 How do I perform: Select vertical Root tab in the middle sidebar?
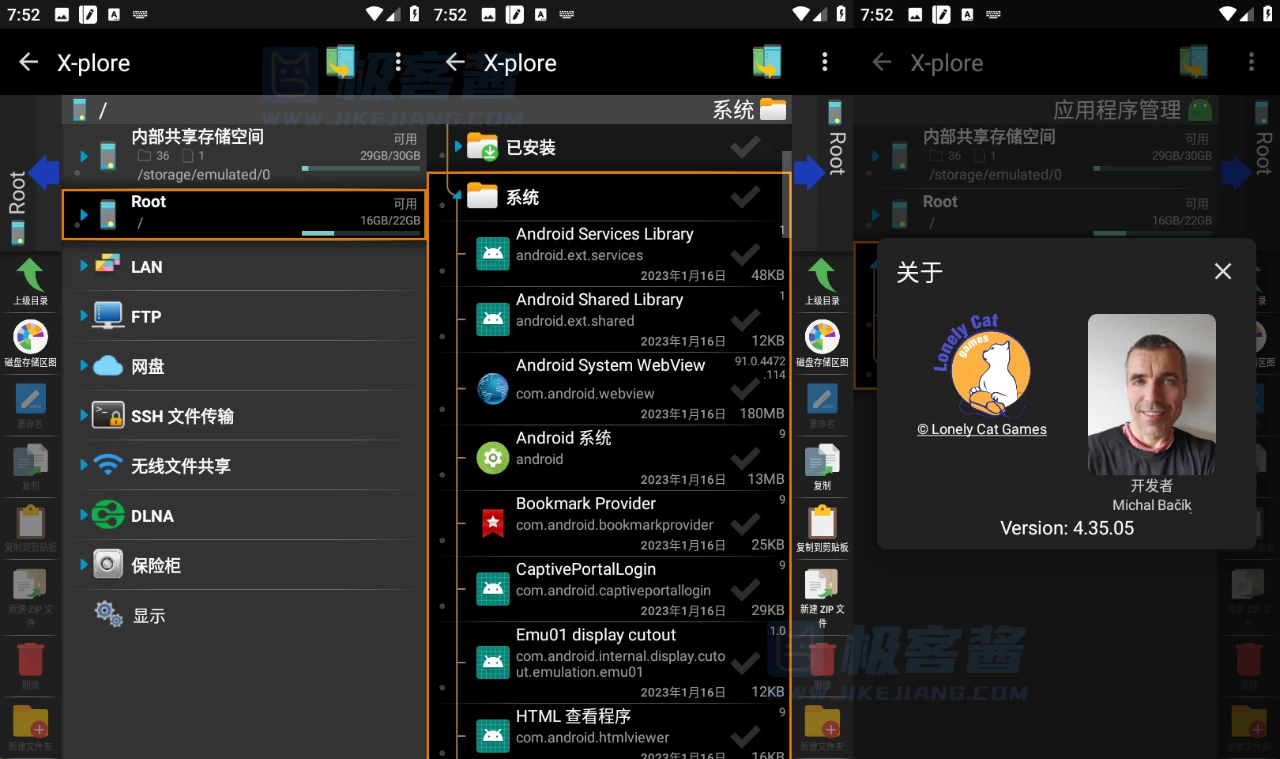point(836,139)
